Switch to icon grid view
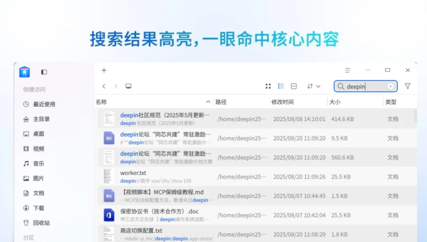The width and height of the screenshot is (427, 242). (x=268, y=86)
